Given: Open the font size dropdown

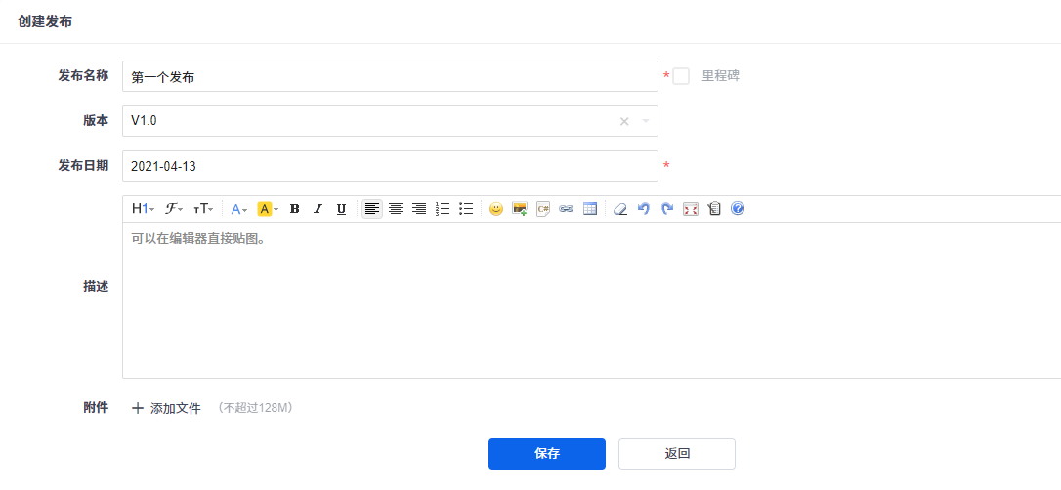Looking at the screenshot, I should (203, 209).
